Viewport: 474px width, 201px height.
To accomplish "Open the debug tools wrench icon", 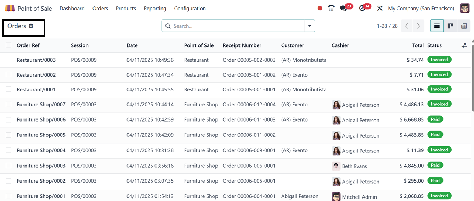I will [380, 8].
